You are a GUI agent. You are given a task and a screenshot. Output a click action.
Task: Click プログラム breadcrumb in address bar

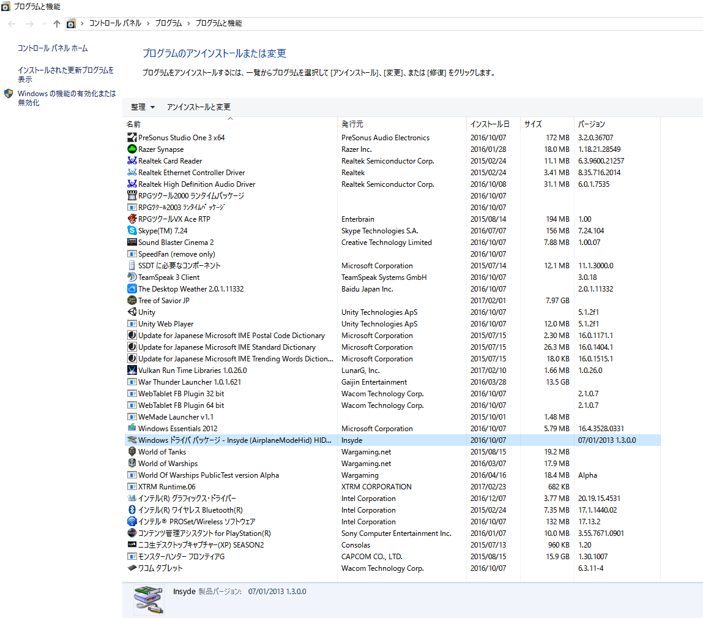pos(168,23)
